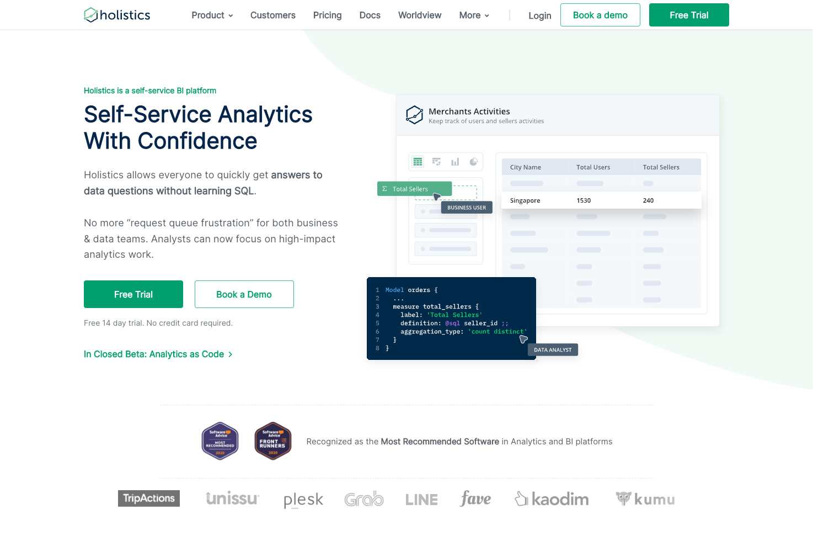Click the fave logo
Viewport: 813px width, 536px height.
coord(475,498)
